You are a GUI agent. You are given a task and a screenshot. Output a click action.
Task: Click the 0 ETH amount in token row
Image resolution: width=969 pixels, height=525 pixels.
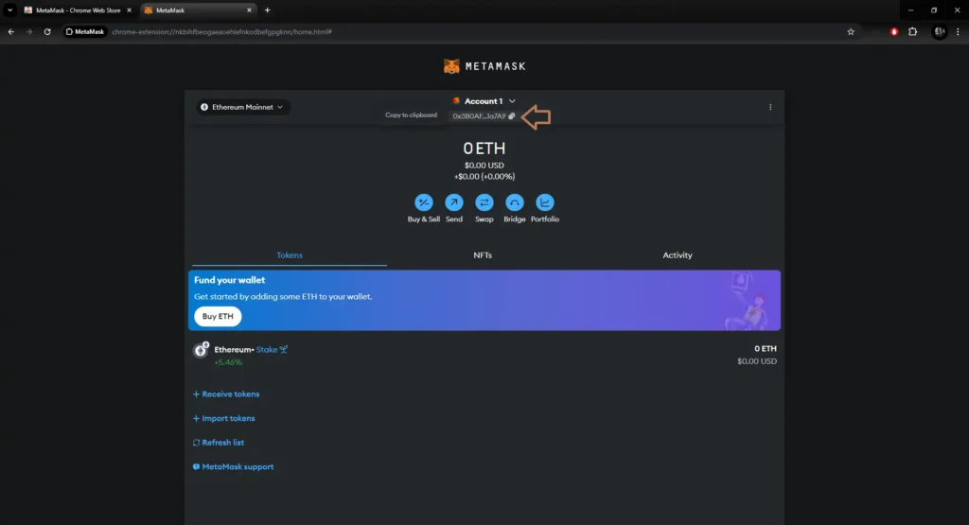(765, 348)
